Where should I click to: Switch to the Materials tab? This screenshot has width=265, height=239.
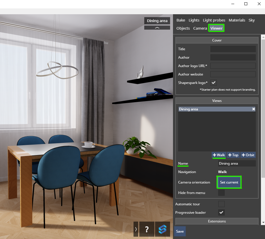coord(237,20)
